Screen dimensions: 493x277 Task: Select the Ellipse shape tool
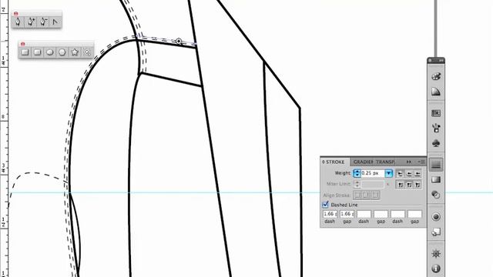(x=49, y=52)
